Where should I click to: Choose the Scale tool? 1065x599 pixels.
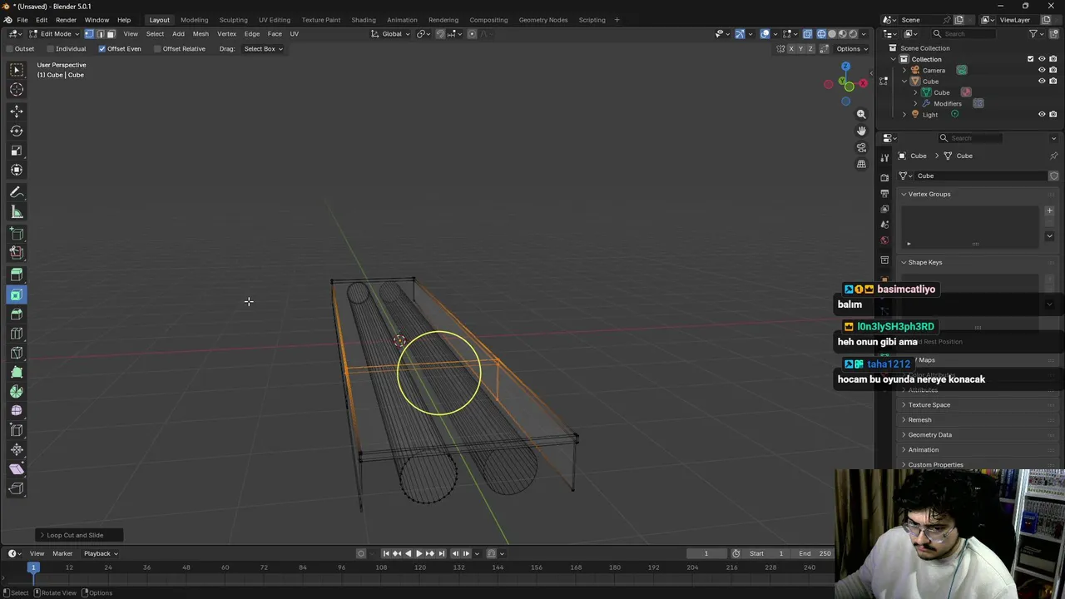[x=17, y=151]
